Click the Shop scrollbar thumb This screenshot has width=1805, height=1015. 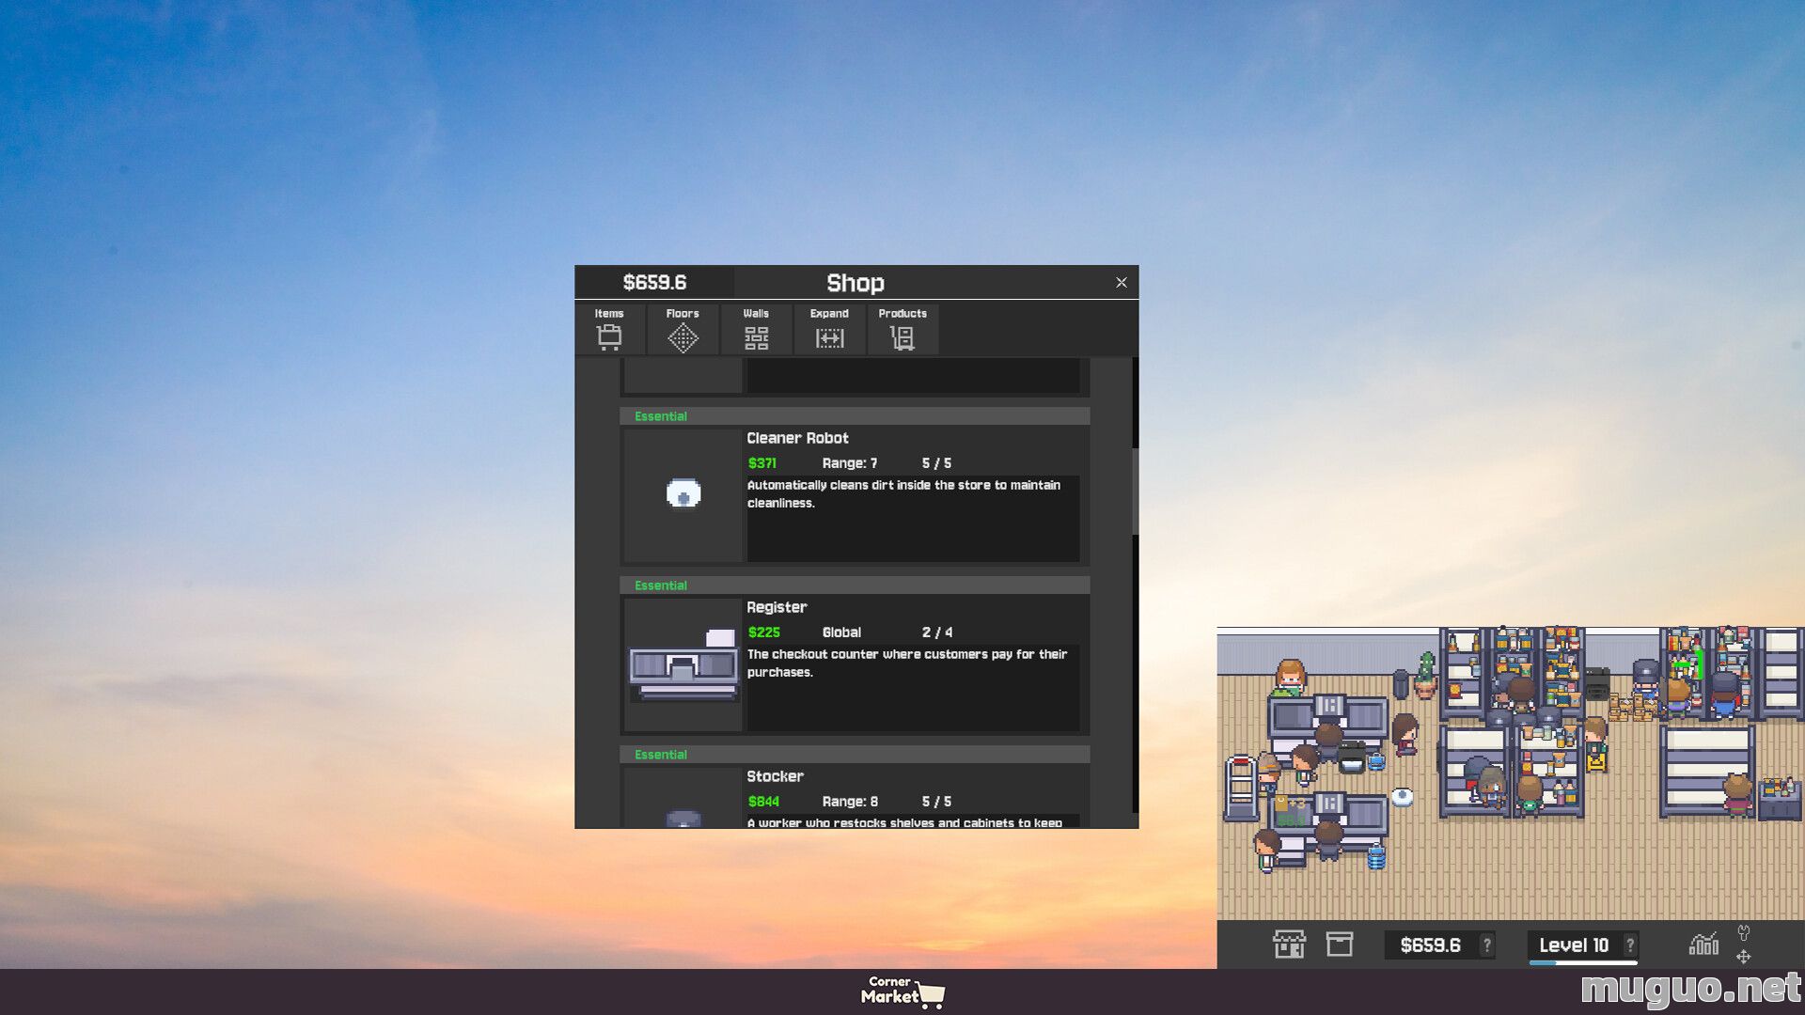1135,491
